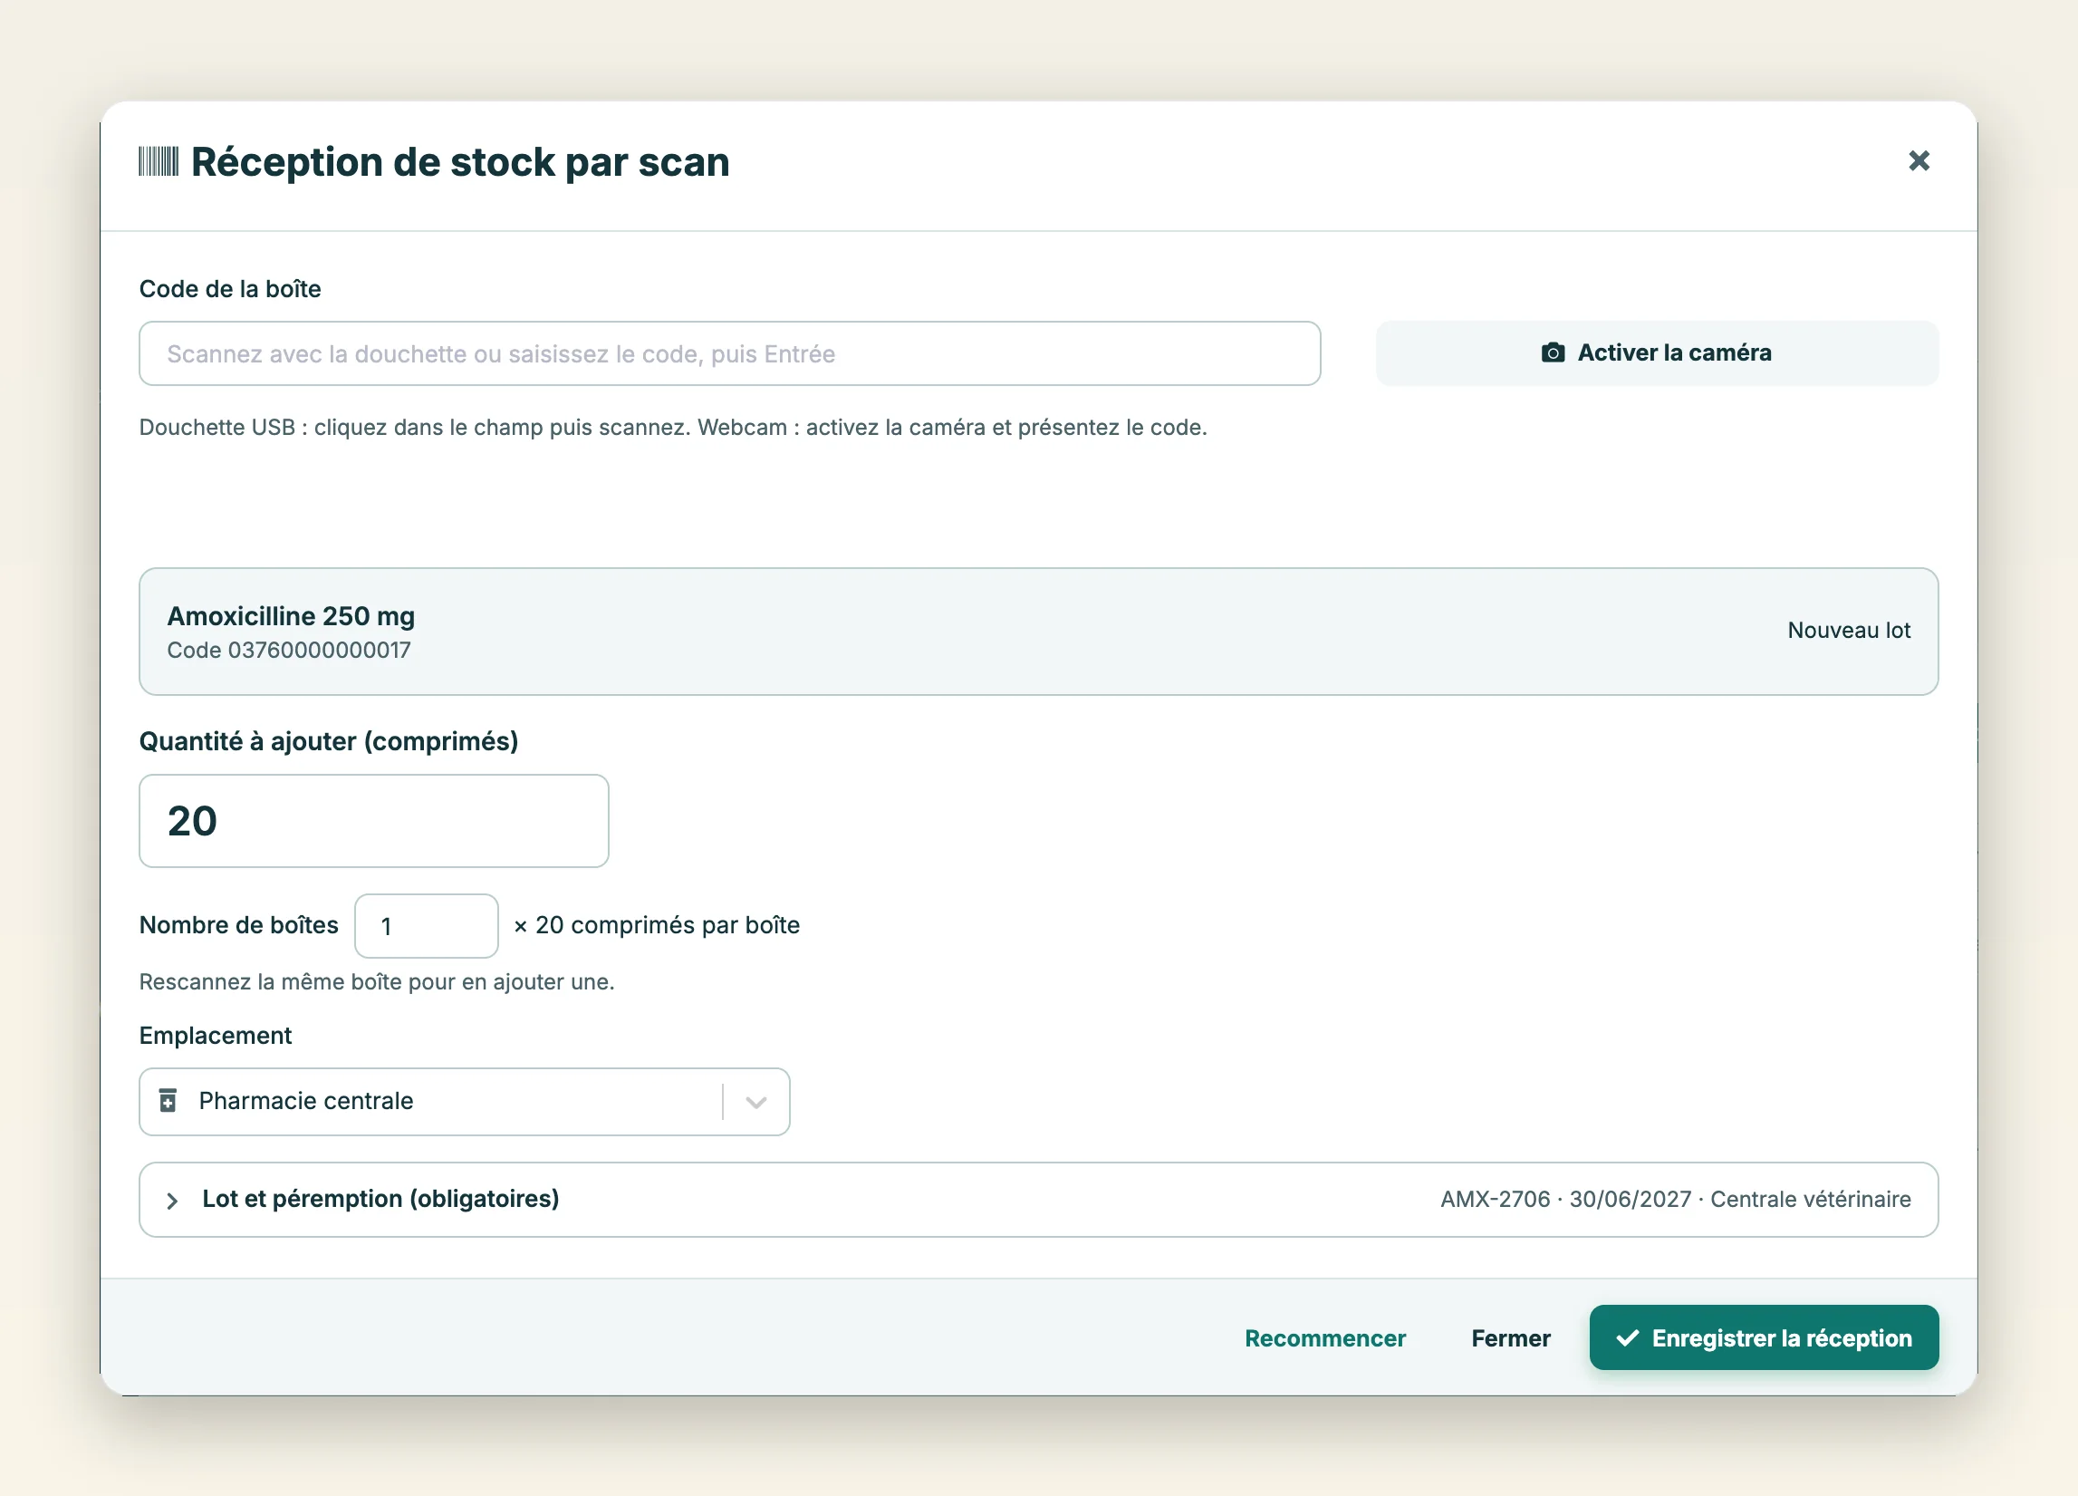The height and width of the screenshot is (1496, 2078).
Task: Click the Rescannez la même boîte hint
Action: pos(377,981)
